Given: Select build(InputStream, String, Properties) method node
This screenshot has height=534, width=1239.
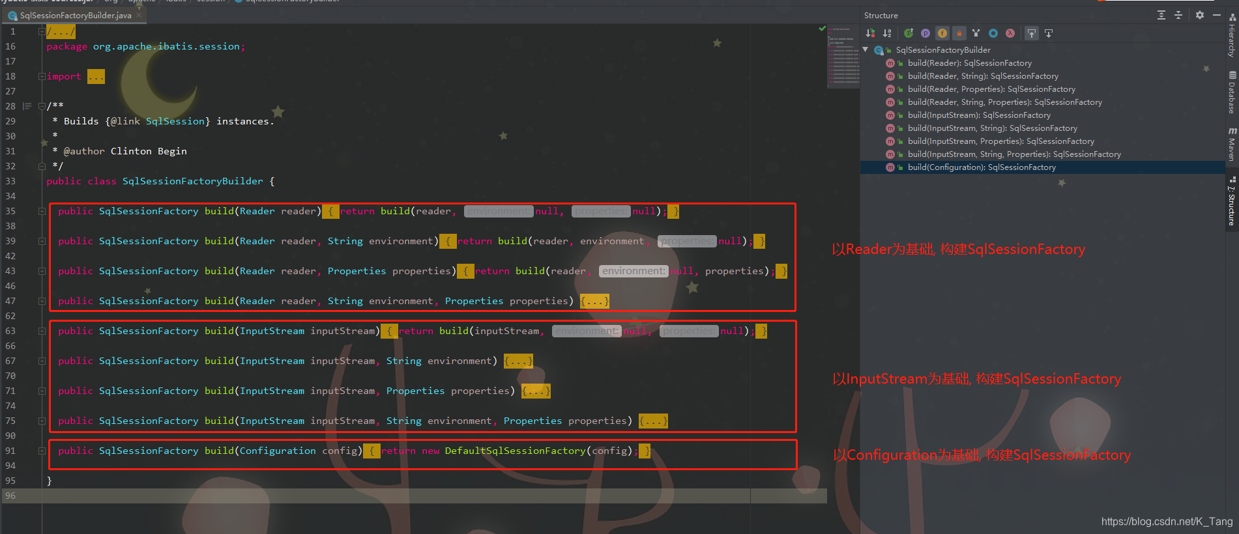Looking at the screenshot, I should (1014, 154).
